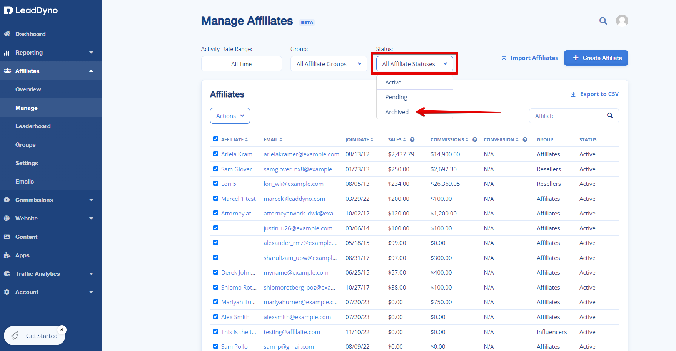Uncheck the justin_u26@example.com row checkbox

point(215,228)
